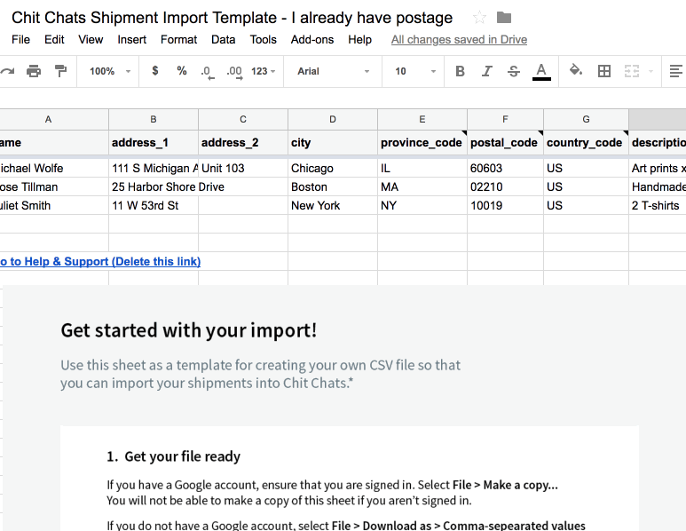Click the horizontal align icon
Image resolution: width=686 pixels, height=531 pixels.
click(x=676, y=71)
